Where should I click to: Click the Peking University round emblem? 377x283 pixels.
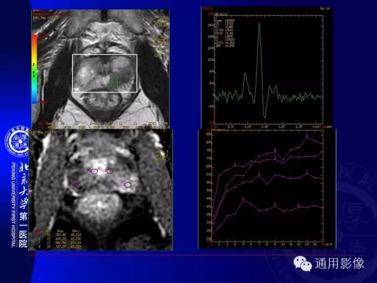click(x=17, y=141)
